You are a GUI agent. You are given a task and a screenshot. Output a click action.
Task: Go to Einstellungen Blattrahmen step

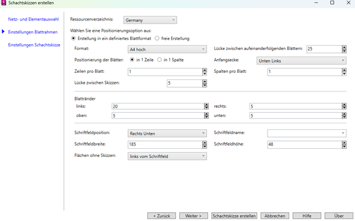33,32
